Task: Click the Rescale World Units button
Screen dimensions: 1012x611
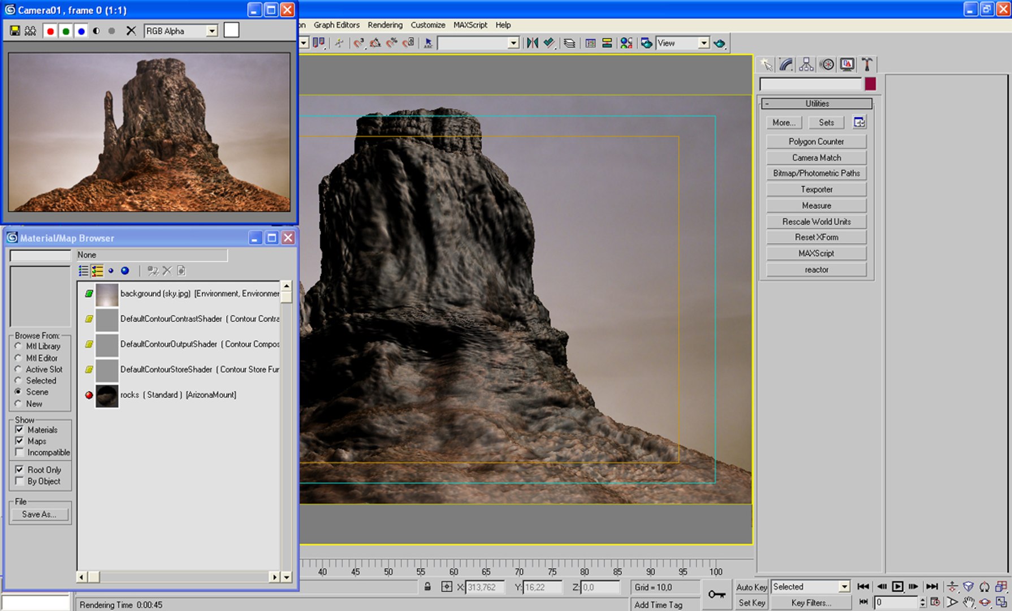Action: (x=816, y=222)
